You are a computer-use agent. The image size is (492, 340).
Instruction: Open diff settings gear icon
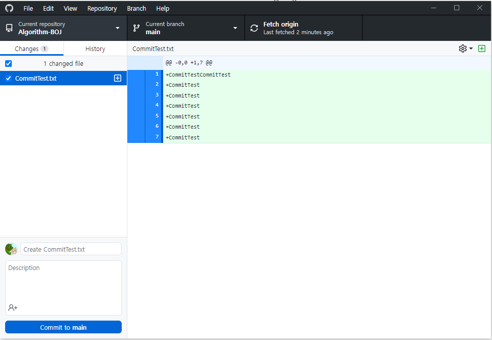click(x=462, y=48)
